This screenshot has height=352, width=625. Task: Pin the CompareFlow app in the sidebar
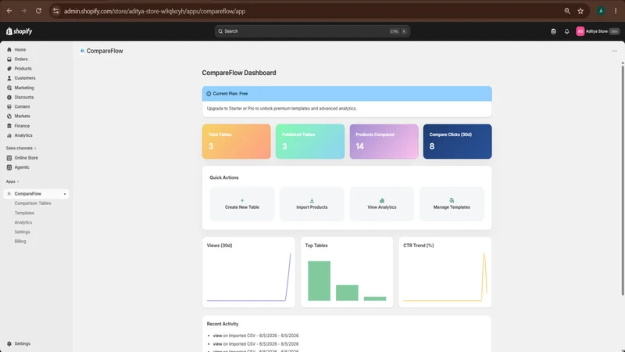tap(65, 194)
